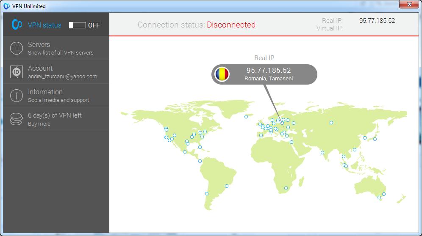Viewport: 422px width, 236px height.
Task: Click the Buy more link
Action: point(39,124)
